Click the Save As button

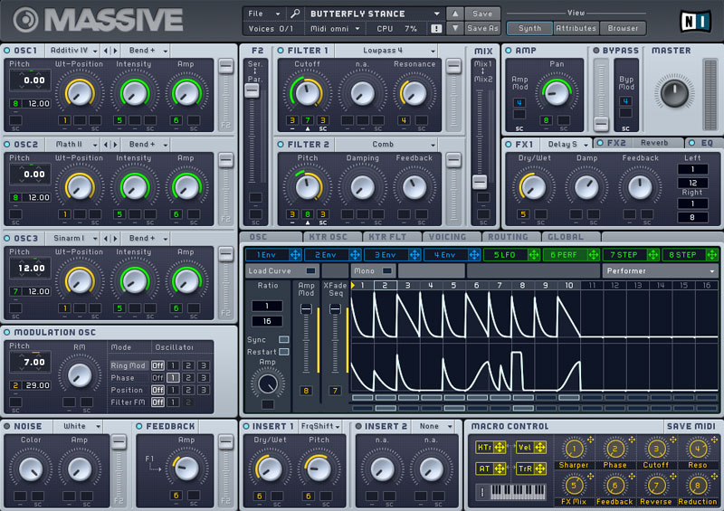click(x=482, y=29)
